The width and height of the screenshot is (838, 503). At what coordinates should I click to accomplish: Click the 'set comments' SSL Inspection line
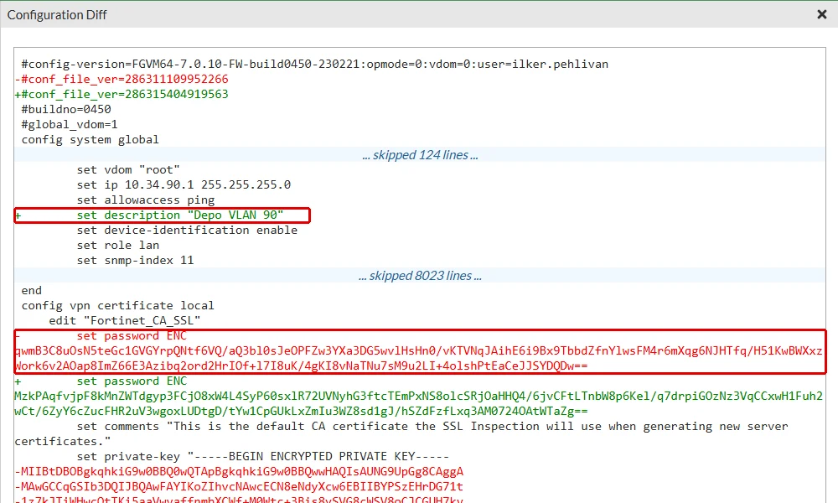coord(401,434)
